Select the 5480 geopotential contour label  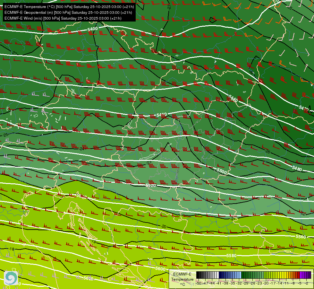click(297, 168)
